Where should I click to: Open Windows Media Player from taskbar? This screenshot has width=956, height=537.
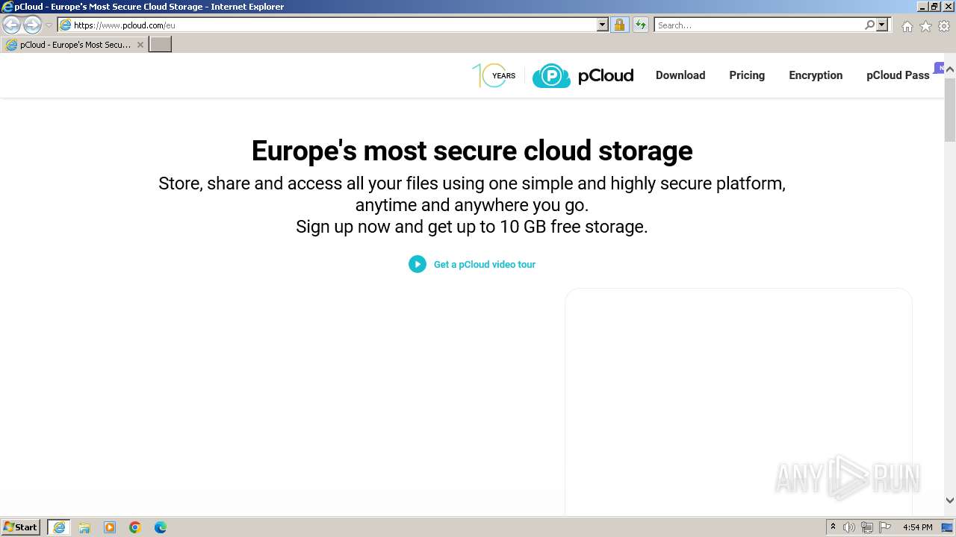coord(110,527)
